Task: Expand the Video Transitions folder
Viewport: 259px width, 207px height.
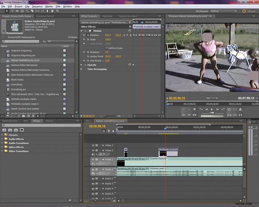Action: [x=2, y=151]
